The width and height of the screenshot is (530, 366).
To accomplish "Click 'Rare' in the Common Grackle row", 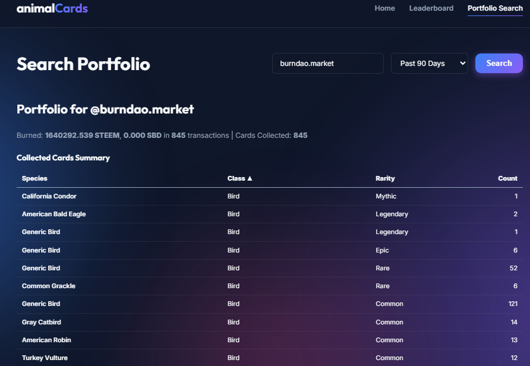I will 383,286.
